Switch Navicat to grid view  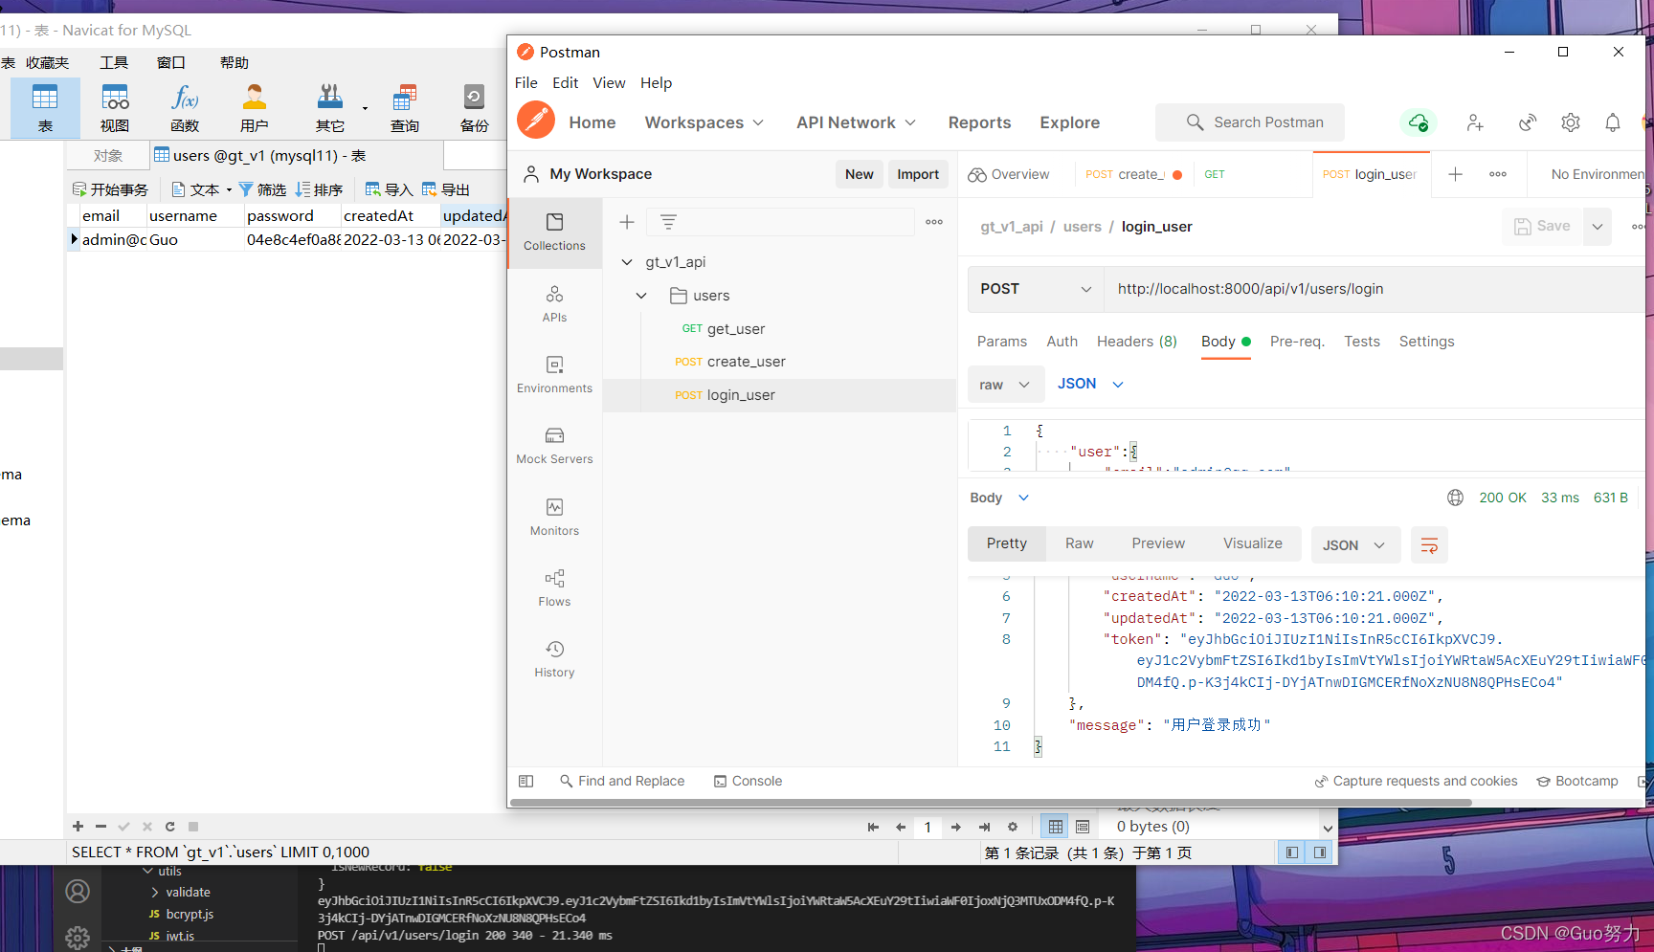(x=1056, y=827)
